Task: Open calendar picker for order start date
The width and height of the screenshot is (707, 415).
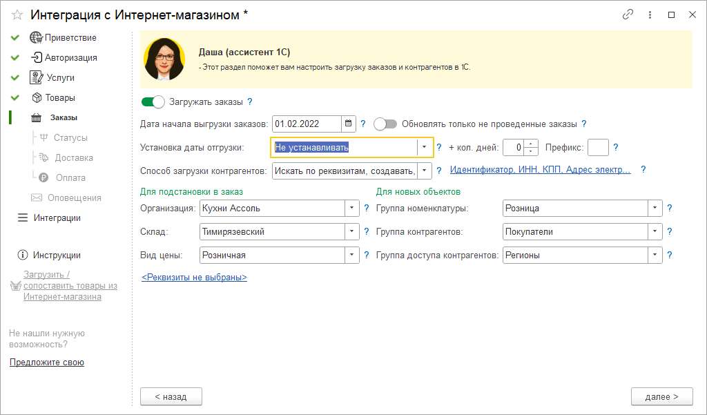Action: pyautogui.click(x=349, y=124)
